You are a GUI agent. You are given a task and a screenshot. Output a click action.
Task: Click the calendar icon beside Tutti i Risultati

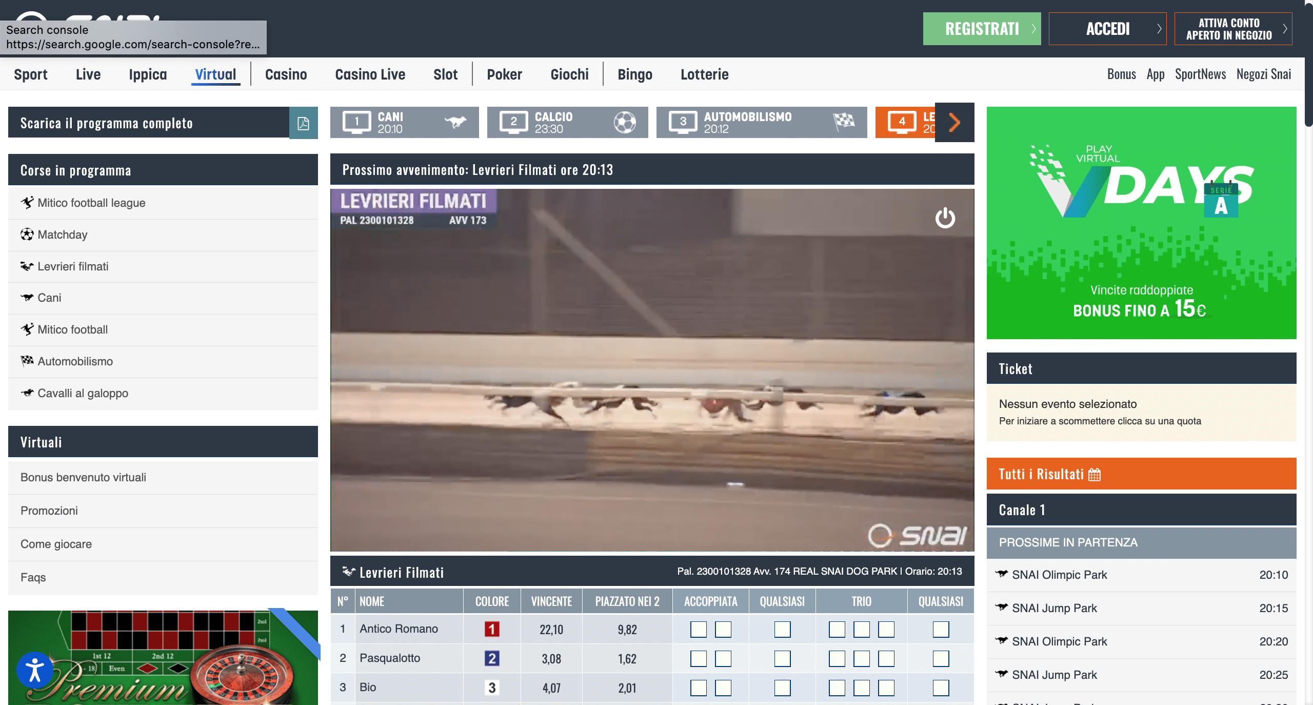pyautogui.click(x=1095, y=474)
